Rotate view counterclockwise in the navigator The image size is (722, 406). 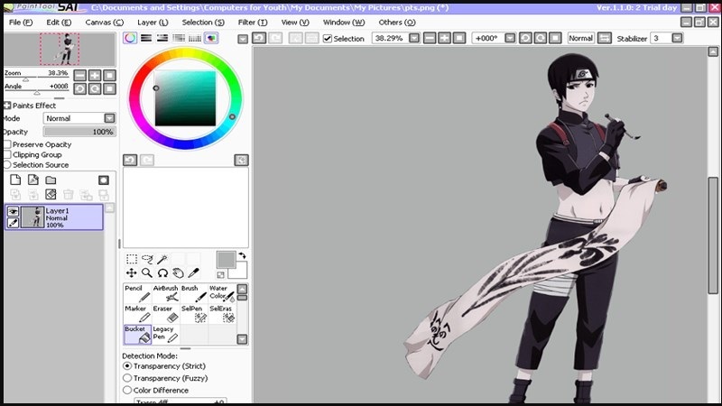79,88
